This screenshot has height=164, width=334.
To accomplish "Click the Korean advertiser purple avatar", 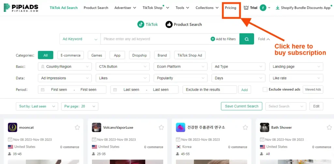I will [181, 127].
